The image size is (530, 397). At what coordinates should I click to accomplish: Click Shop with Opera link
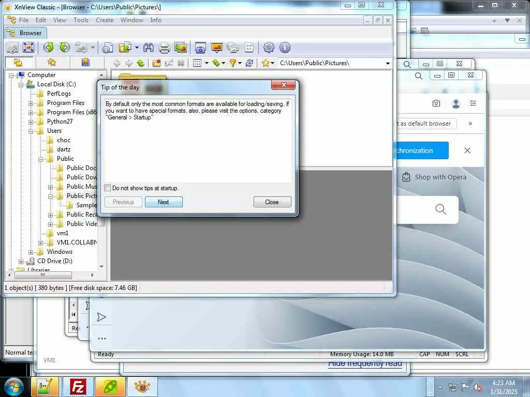coord(434,177)
